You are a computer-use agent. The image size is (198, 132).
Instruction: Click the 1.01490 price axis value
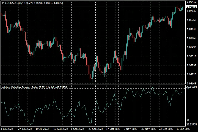(x=192, y=47)
